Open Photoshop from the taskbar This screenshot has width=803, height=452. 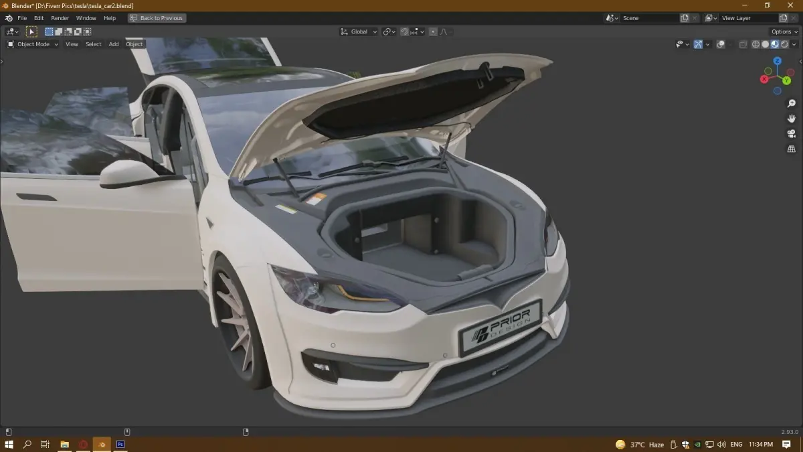coord(120,444)
